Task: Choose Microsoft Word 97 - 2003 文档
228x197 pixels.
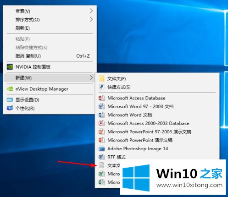Action: pyautogui.click(x=157, y=106)
